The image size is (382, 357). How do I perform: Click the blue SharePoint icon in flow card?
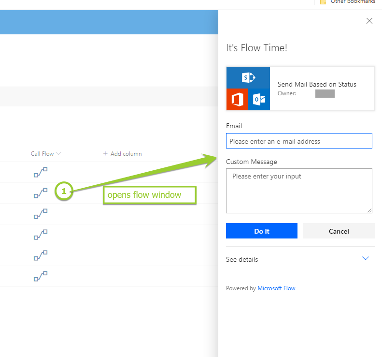tap(248, 77)
